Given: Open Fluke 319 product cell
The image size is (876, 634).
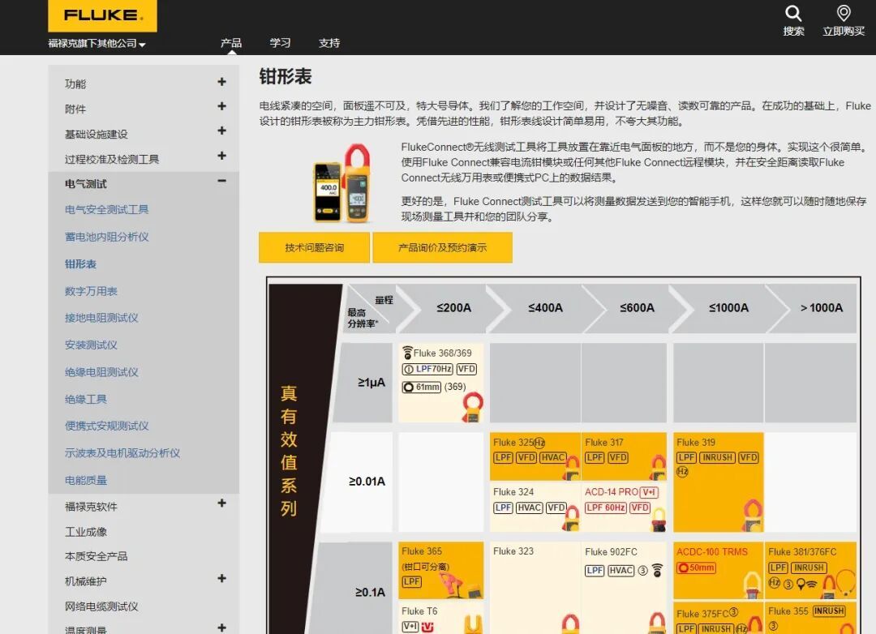Looking at the screenshot, I should [719, 482].
